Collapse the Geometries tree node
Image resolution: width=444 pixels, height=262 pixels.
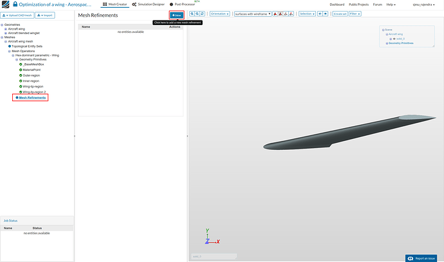[x=2, y=25]
